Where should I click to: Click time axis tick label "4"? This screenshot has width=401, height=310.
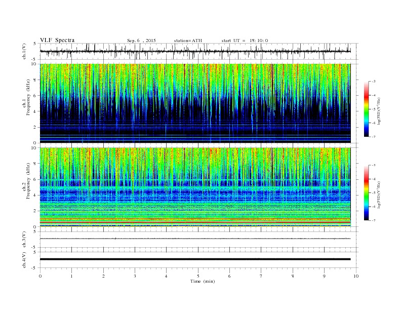click(166, 276)
